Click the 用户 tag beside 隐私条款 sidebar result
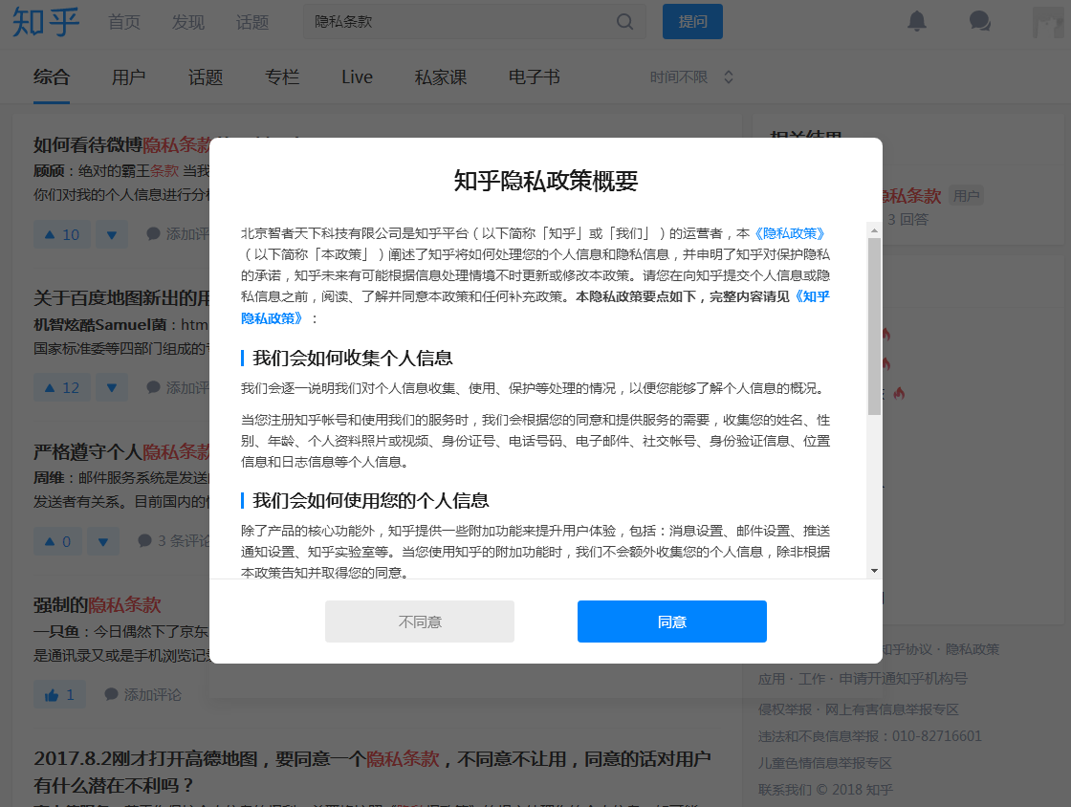The width and height of the screenshot is (1071, 807). pos(966,196)
